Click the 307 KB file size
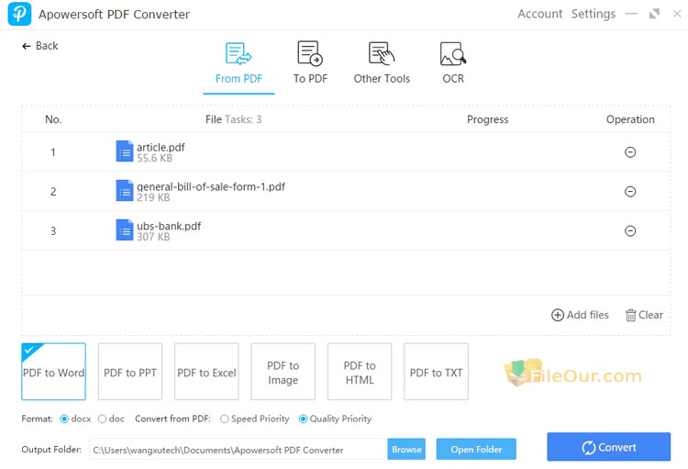The height and width of the screenshot is (469, 688). click(x=153, y=237)
